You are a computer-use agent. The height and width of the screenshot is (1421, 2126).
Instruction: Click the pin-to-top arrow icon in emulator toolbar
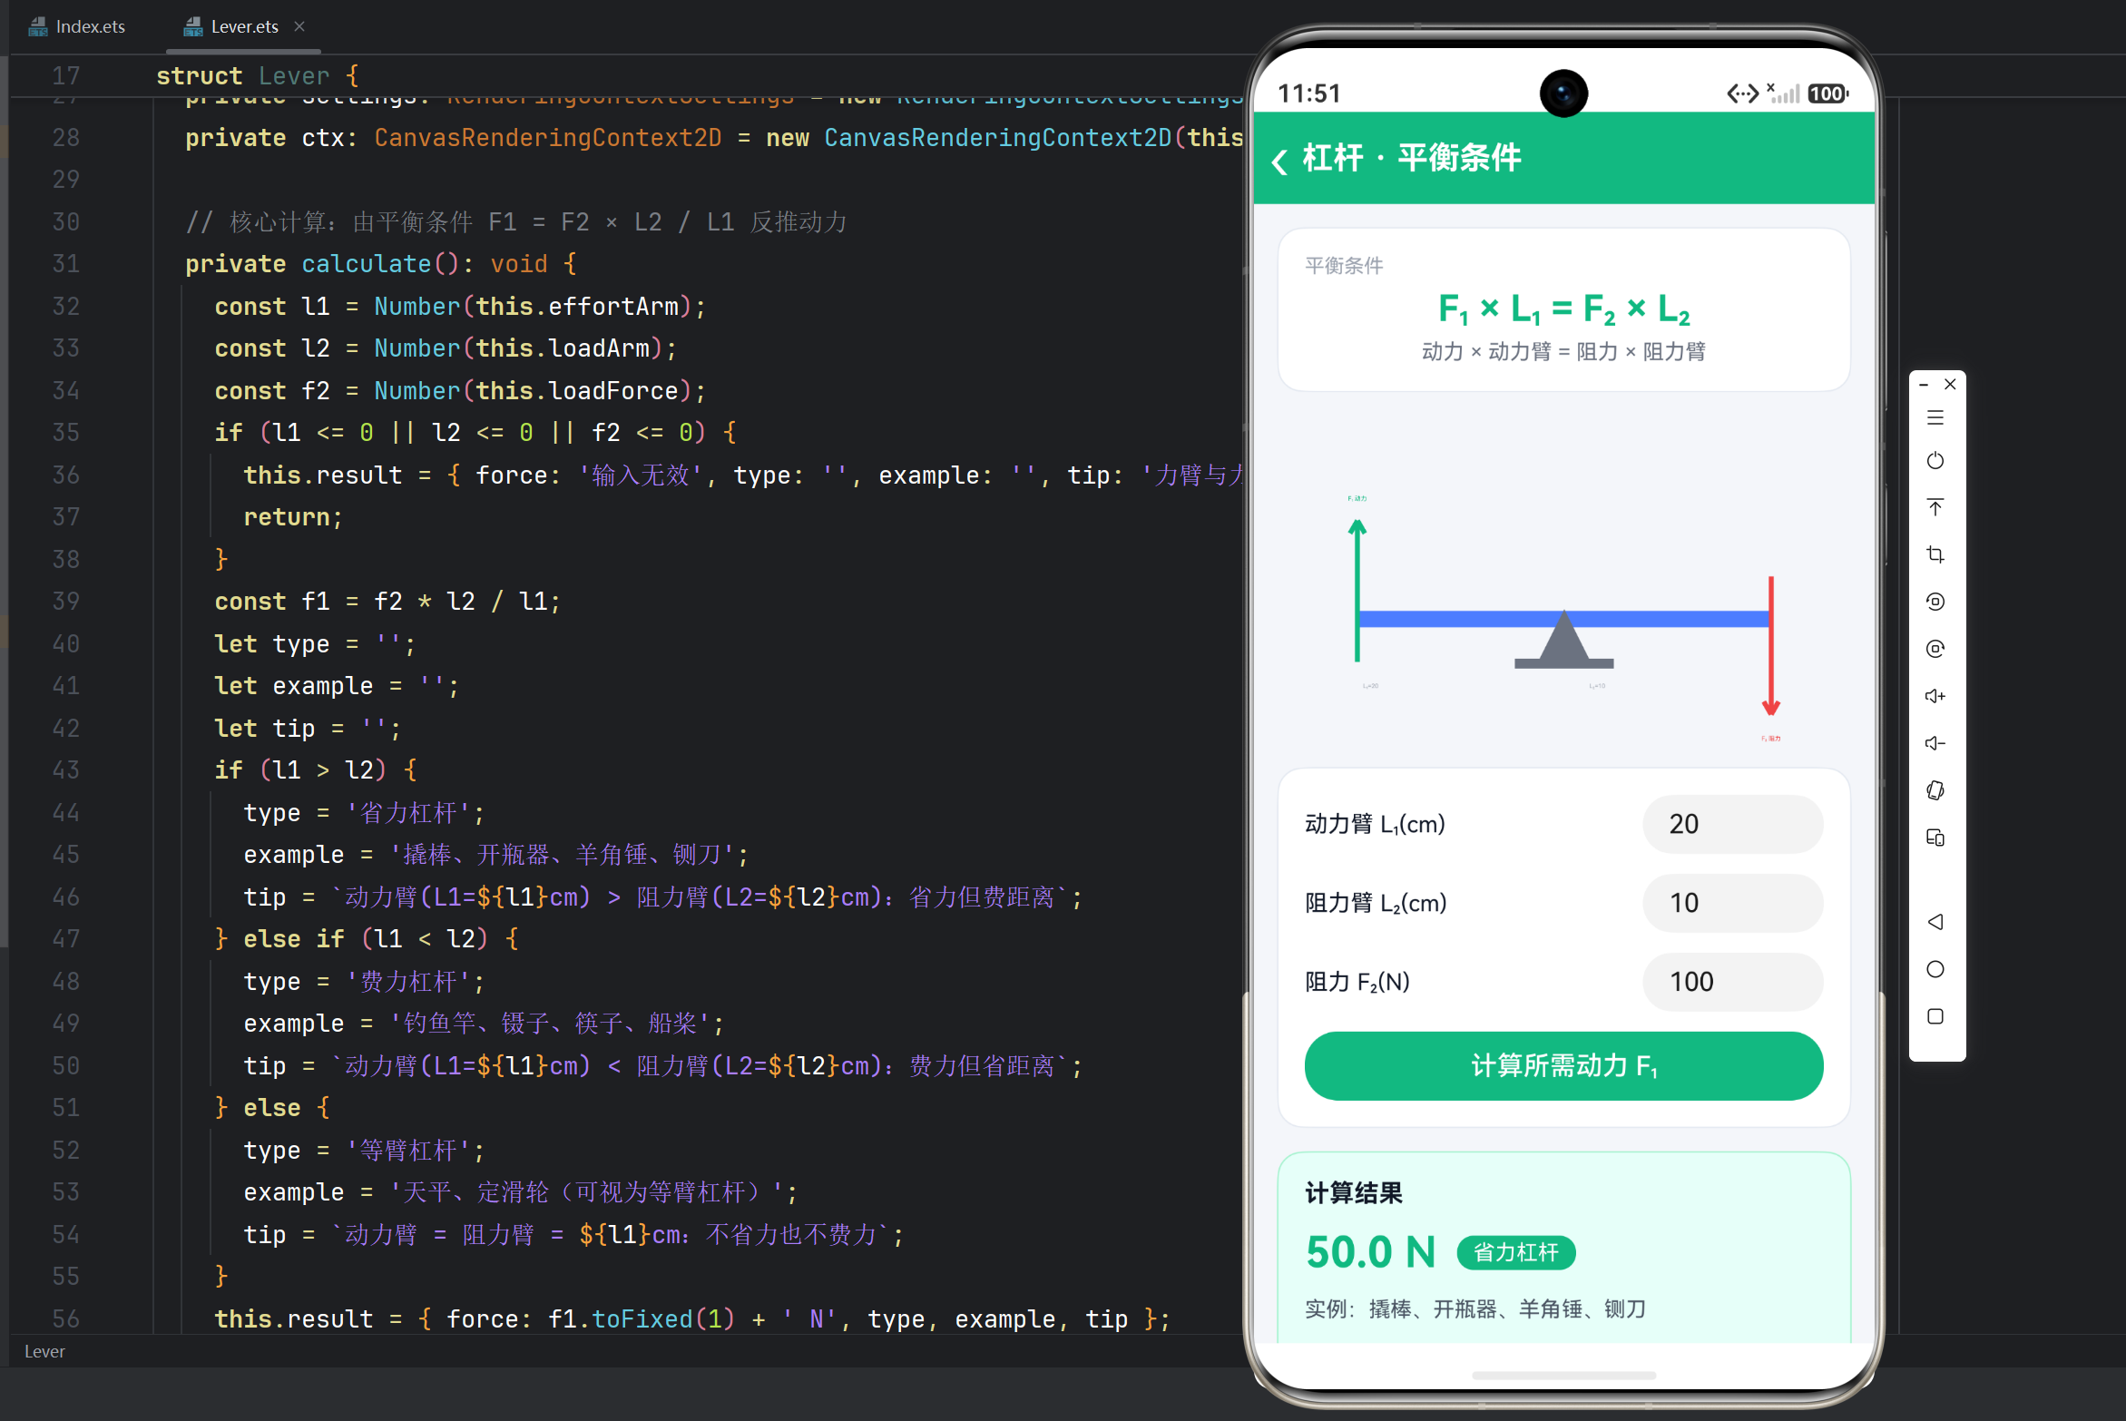pyautogui.click(x=1935, y=507)
